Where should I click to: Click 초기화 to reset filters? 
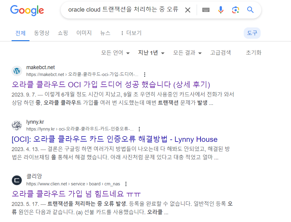coord(254,53)
